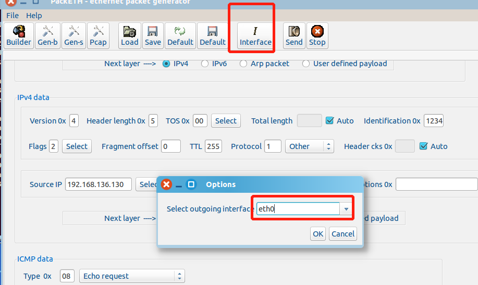
Task: Open the Interface selection tool
Action: [255, 35]
